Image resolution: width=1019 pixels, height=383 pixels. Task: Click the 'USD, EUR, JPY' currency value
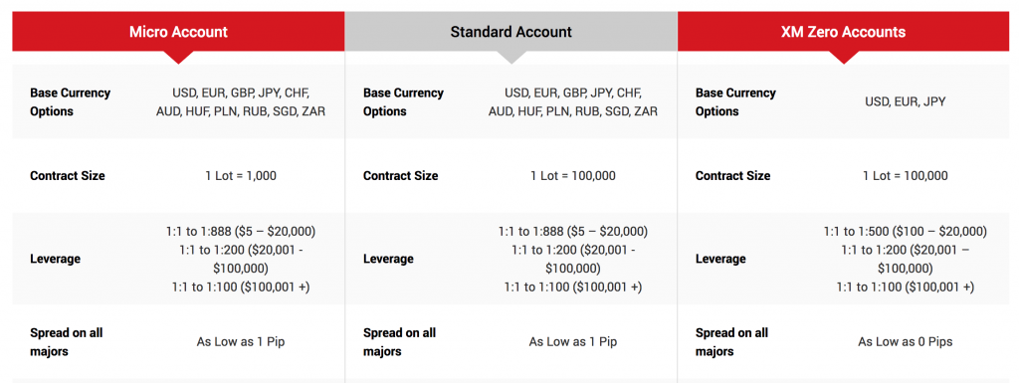click(x=906, y=101)
